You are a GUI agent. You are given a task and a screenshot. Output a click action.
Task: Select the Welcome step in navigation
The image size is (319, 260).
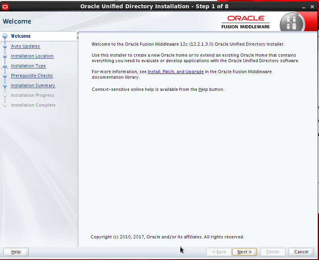21,36
